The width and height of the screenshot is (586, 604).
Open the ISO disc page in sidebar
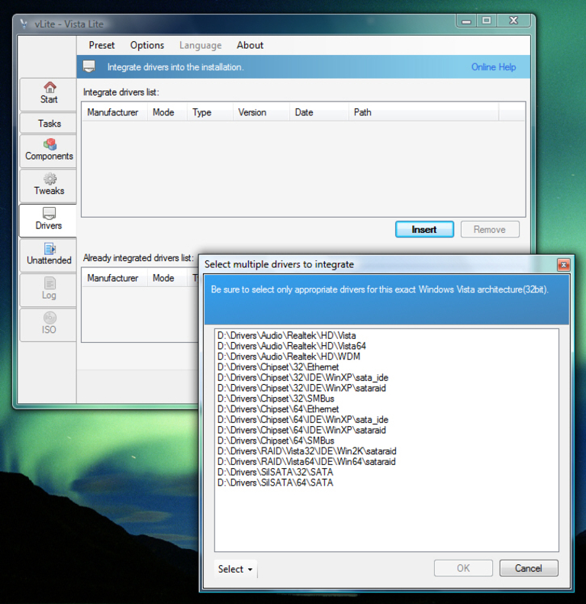[49, 324]
